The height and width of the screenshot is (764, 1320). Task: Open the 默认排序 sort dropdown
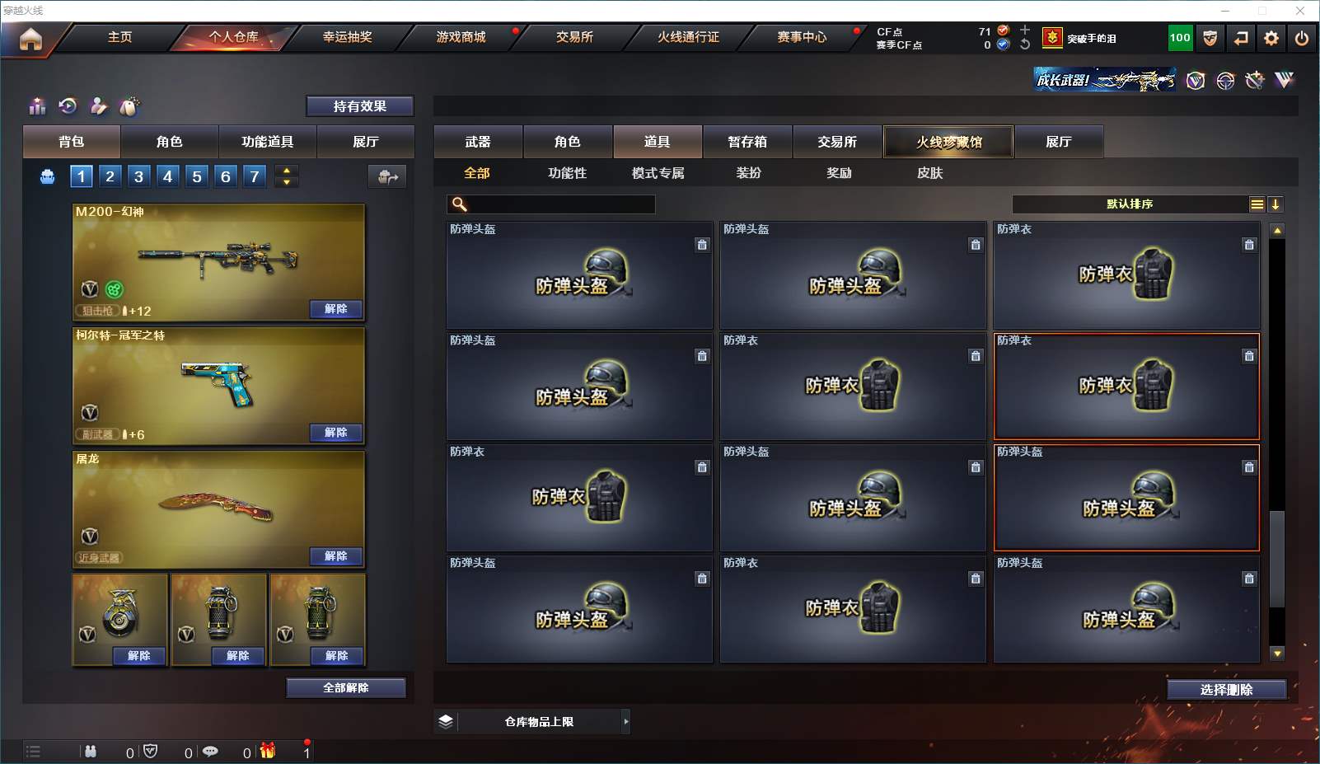1130,204
